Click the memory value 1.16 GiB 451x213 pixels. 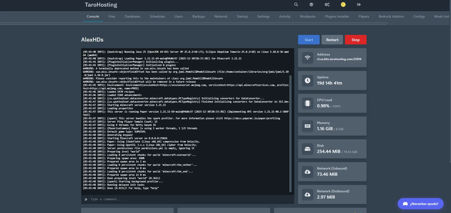click(325, 129)
